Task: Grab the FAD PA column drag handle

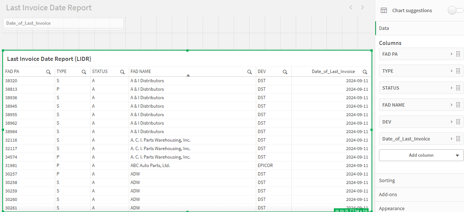Action: click(458, 54)
